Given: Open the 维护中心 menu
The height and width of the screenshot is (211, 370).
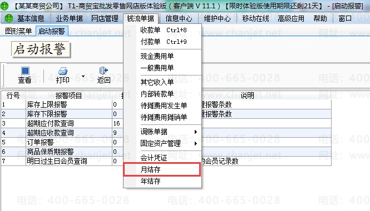Looking at the screenshot, I should tap(217, 18).
